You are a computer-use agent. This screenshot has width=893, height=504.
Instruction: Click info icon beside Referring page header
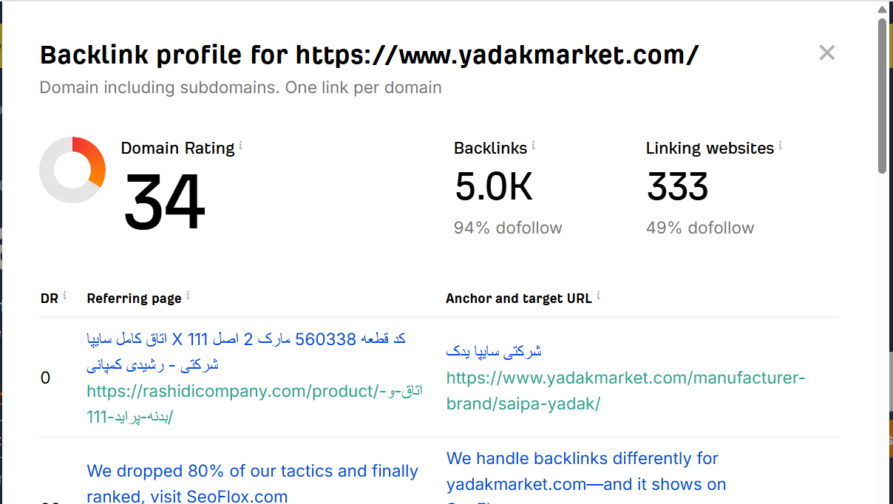click(188, 296)
